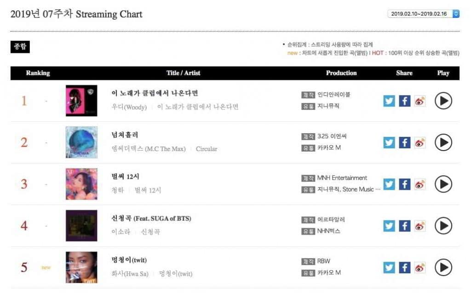Click the Weibo icon for rank 5
471x293 pixels.
pos(419,267)
